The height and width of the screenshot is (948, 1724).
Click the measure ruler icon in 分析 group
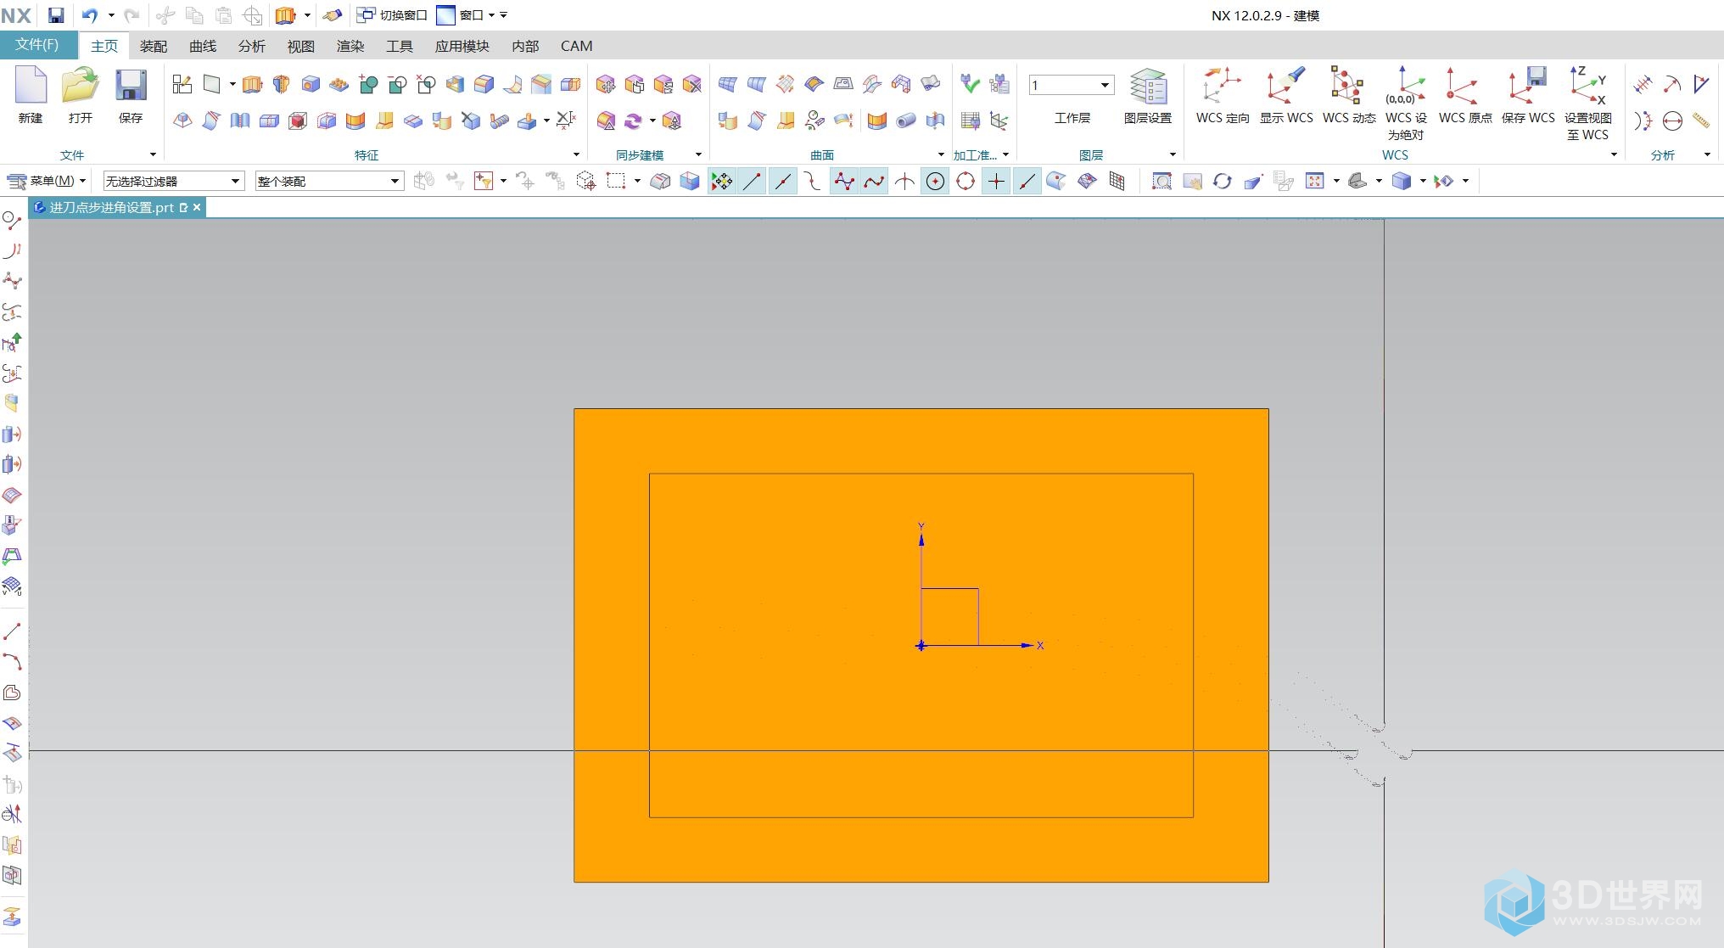1701,121
